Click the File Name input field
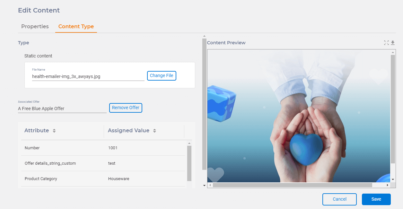403x209 pixels. click(x=88, y=76)
